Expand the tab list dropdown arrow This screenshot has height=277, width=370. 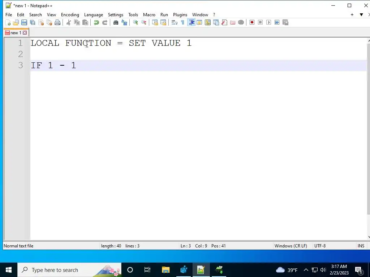(361, 14)
